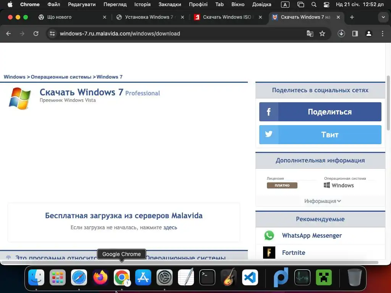Click the 'Windows 7' breadcrumb link
The image size is (391, 293).
click(110, 77)
